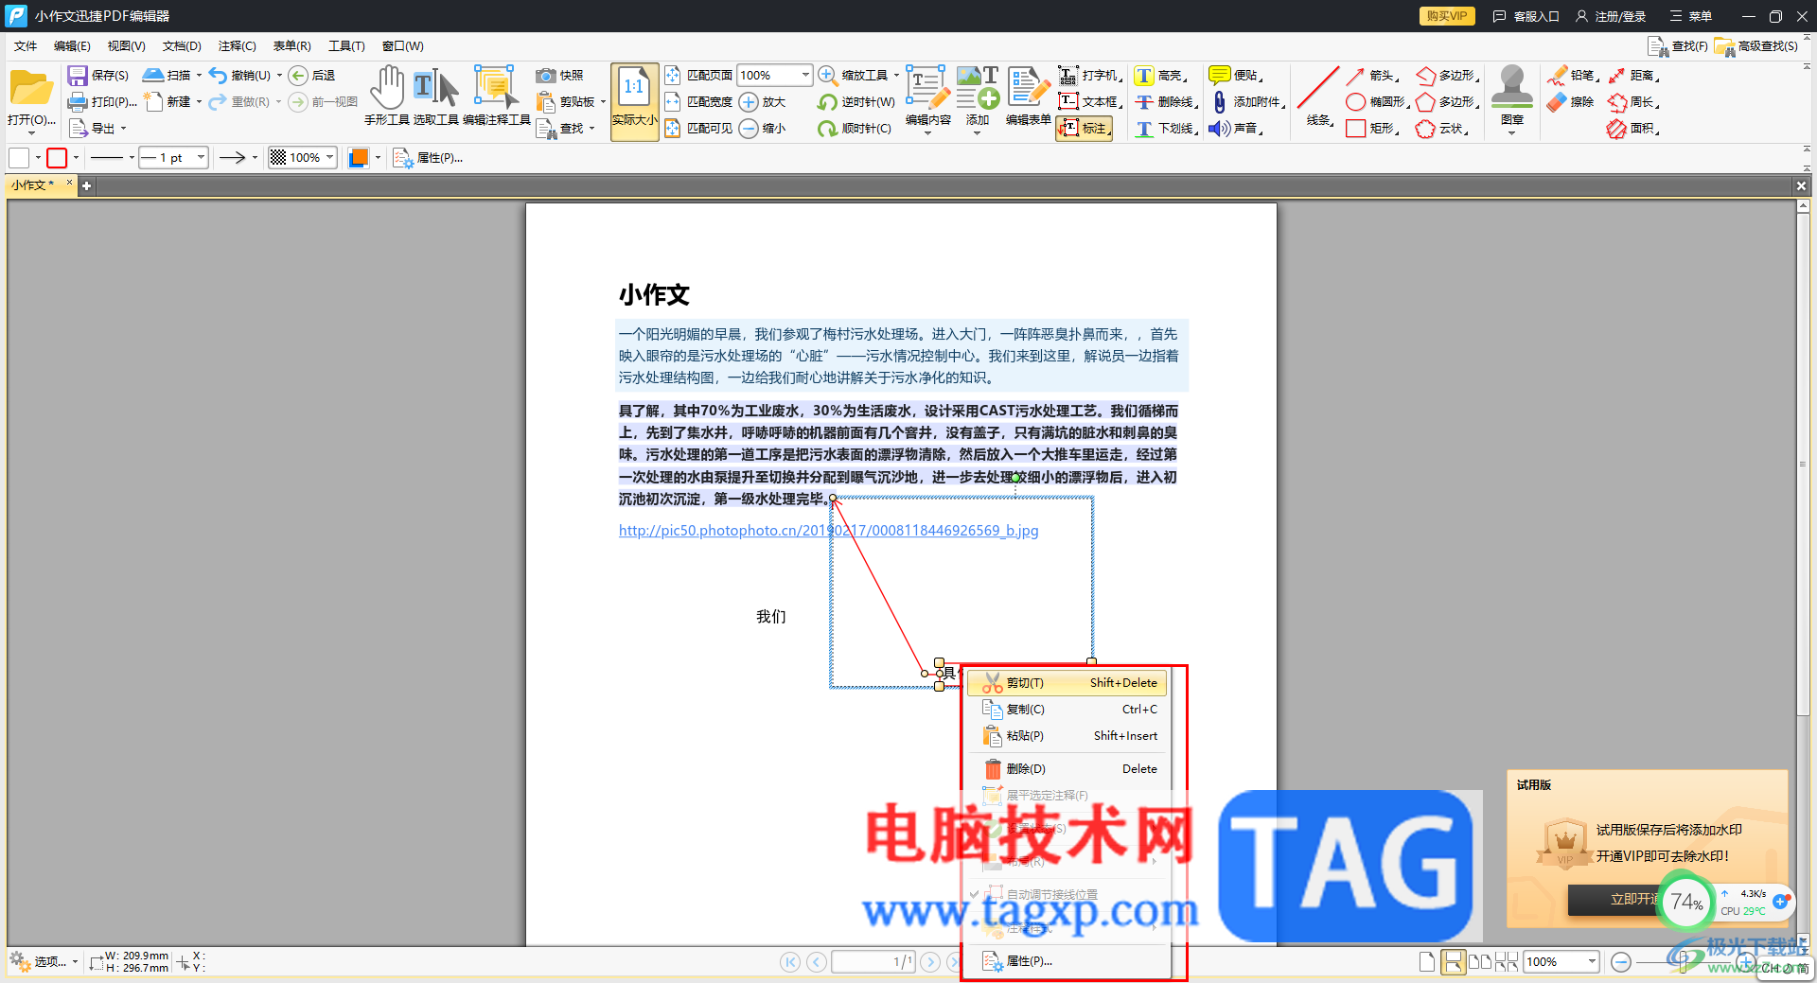This screenshot has height=983, width=1817.
Task: Activate the 编辑注释工具 annotation editing tool
Action: point(496,97)
